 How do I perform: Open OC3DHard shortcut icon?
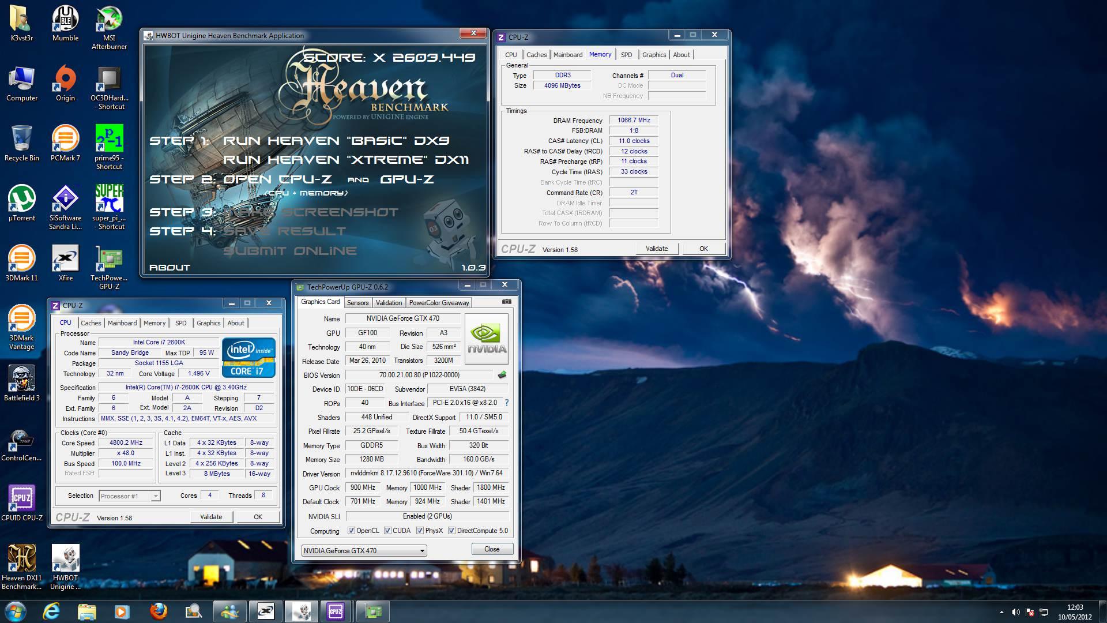pos(109,88)
